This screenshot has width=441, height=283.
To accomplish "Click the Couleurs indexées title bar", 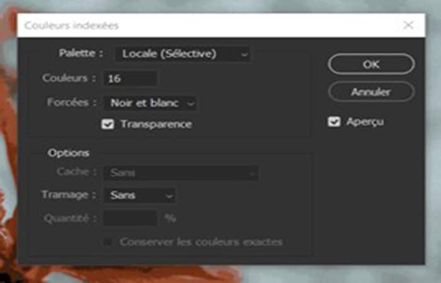I will click(208, 25).
